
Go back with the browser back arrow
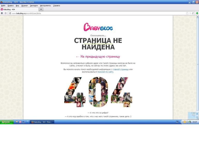(x=2, y=13)
